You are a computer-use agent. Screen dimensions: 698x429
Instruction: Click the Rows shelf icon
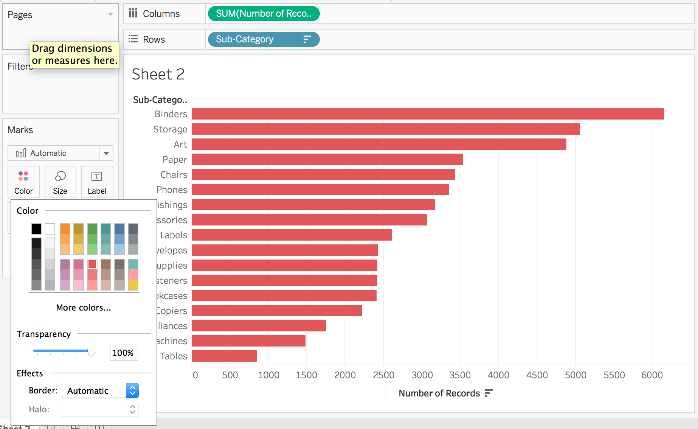(x=133, y=39)
